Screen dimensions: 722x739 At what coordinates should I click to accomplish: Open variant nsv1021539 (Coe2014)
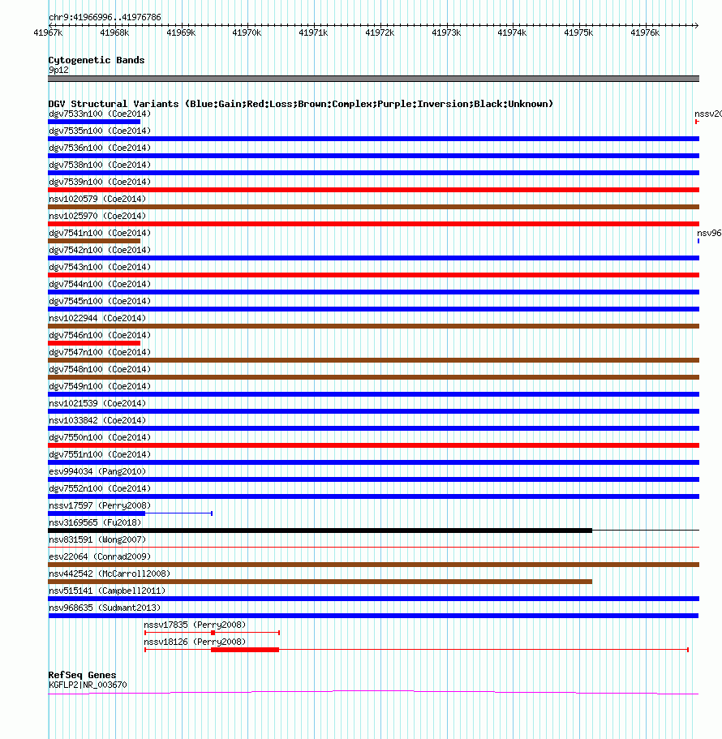pos(97,403)
